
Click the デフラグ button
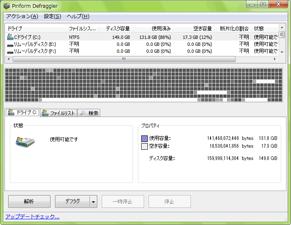pos(72,201)
